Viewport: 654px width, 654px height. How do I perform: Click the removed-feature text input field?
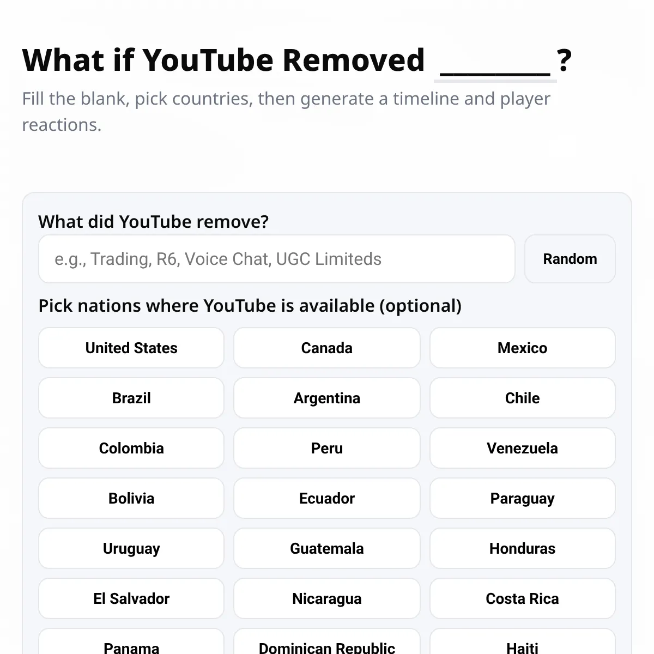coord(276,259)
